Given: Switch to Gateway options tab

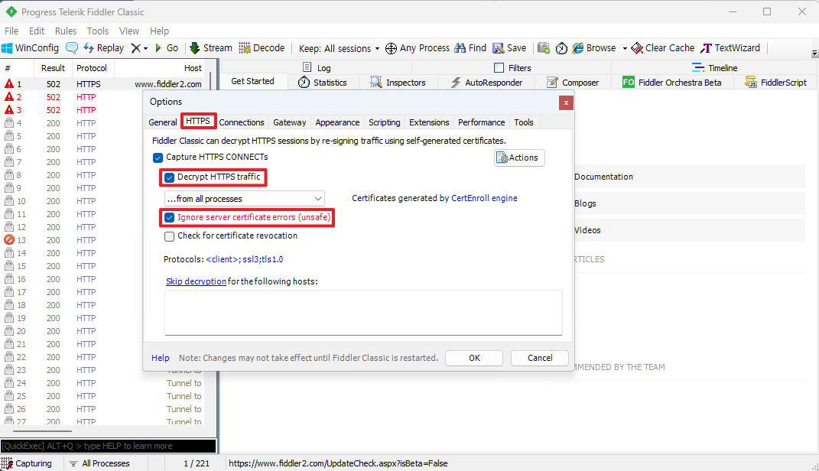Looking at the screenshot, I should [289, 122].
